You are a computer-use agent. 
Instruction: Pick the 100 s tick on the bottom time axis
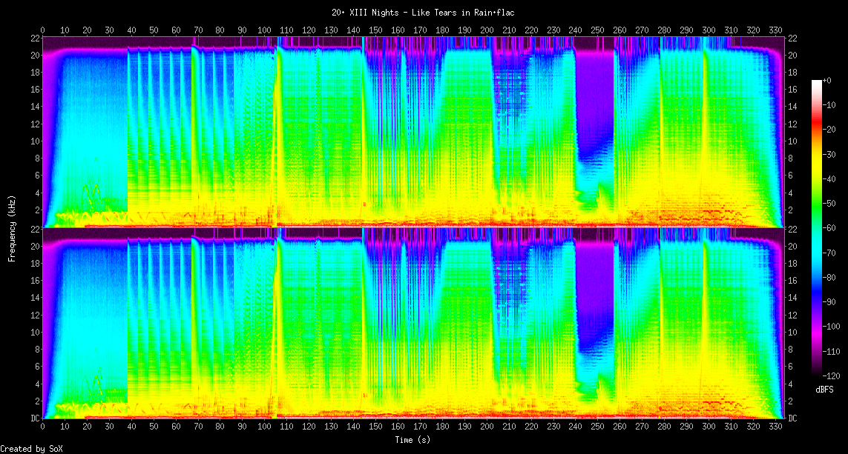264,427
